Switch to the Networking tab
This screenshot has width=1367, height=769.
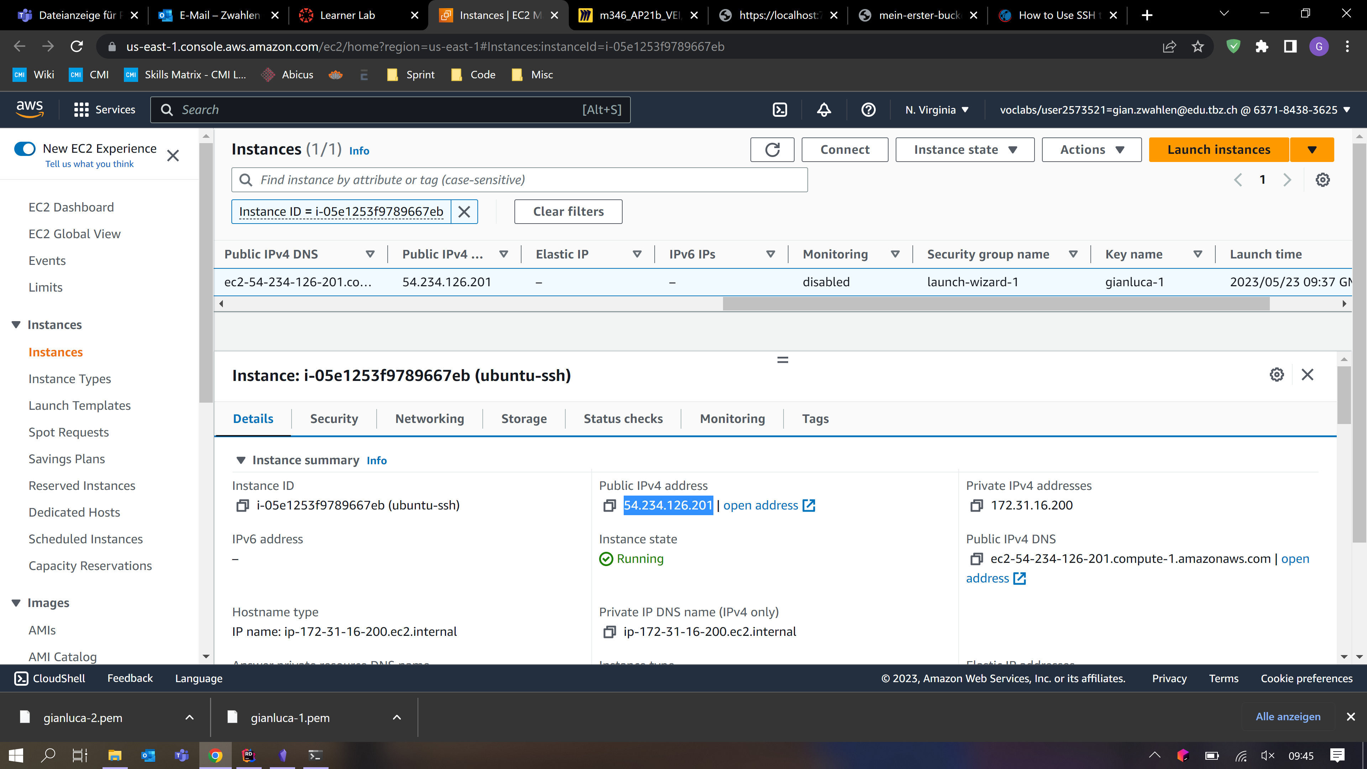[429, 419]
